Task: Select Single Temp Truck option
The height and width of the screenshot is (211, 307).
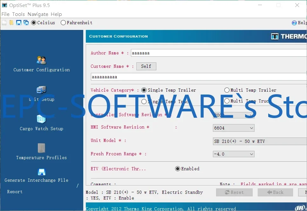Action: [166, 102]
